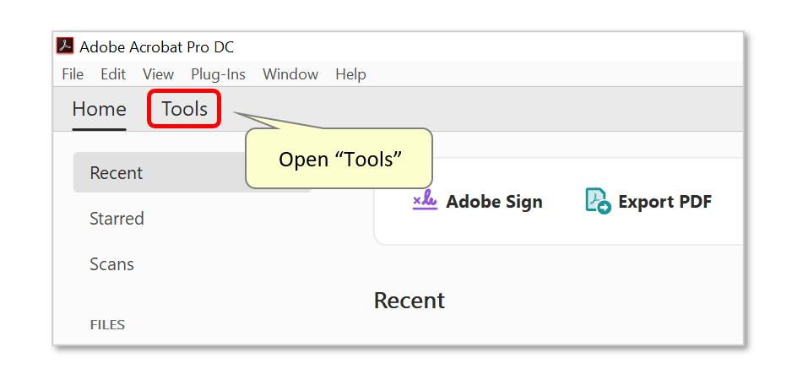Open the File menu
The height and width of the screenshot is (380, 803).
[x=73, y=74]
